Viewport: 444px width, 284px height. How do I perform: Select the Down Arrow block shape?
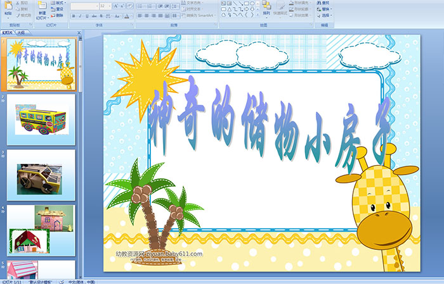tap(252, 9)
